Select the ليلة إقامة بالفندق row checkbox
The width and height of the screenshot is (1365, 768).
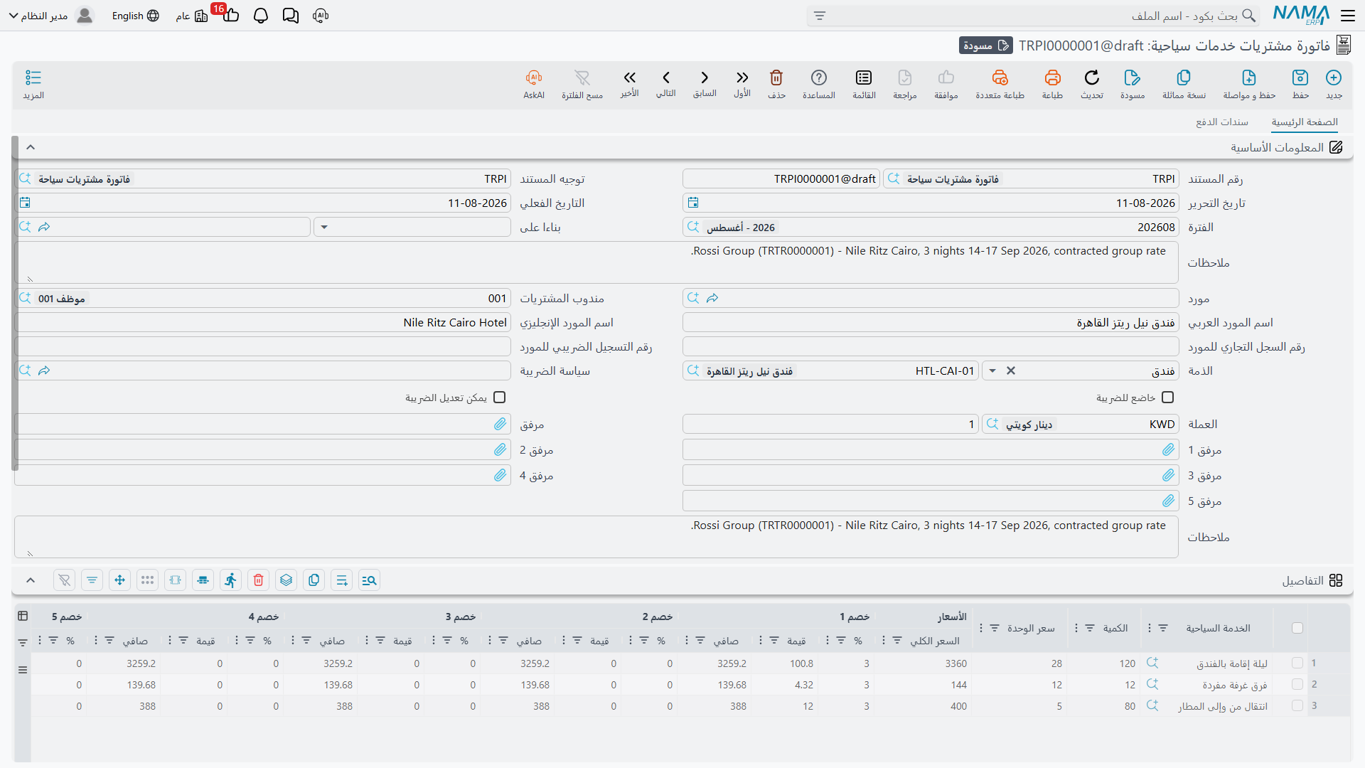click(1297, 663)
